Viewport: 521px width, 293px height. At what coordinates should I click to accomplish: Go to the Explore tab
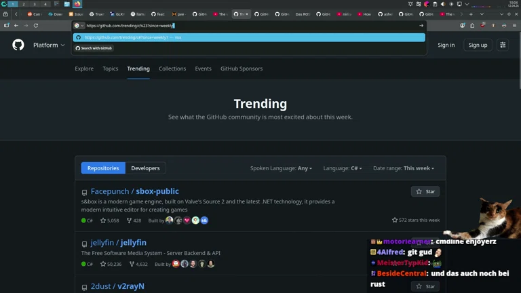tap(84, 69)
